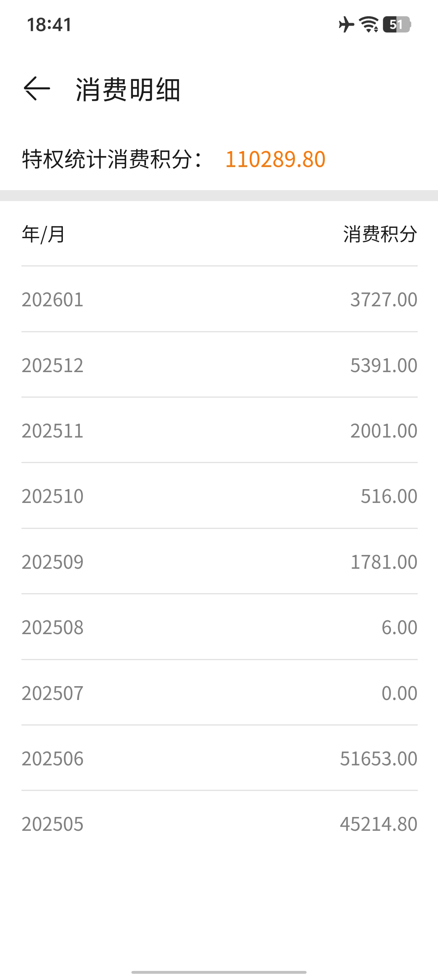
Task: Tap the 消费明细 page title
Action: pos(128,89)
